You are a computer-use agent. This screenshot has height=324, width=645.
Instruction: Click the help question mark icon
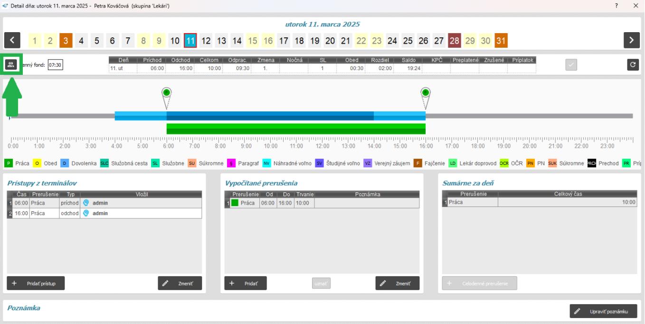(x=617, y=5)
